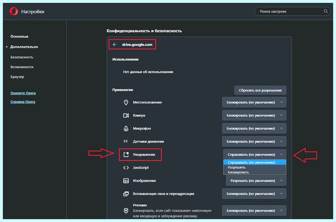The image size is (336, 222).
Task: Click the Изображения picture icon
Action: pos(126,181)
